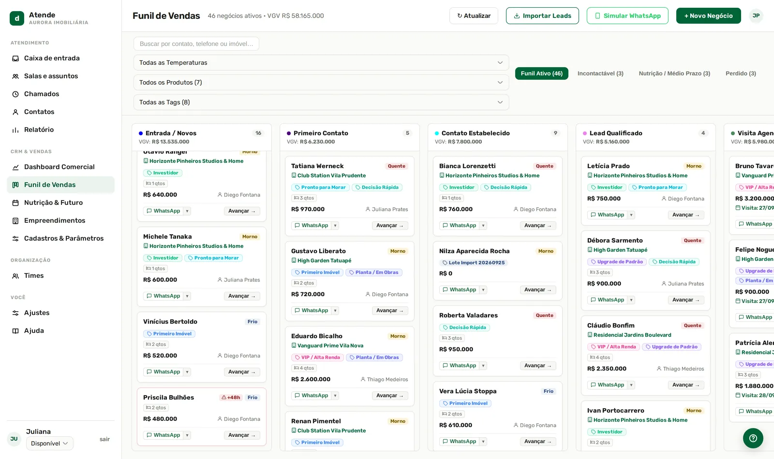Click the Dashboard Comercial chart icon
The width and height of the screenshot is (774, 459).
15,167
